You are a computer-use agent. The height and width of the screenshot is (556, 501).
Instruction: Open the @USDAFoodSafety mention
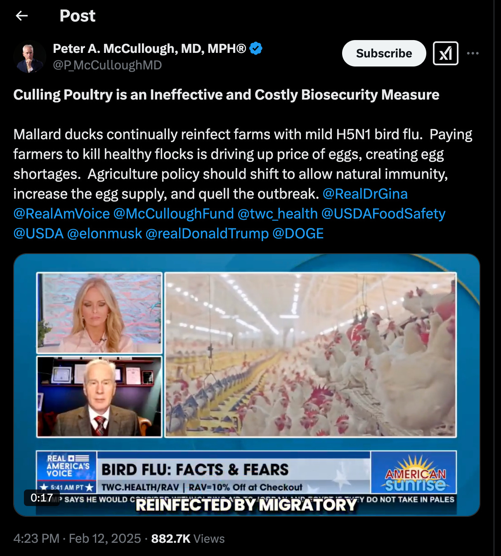tap(383, 214)
